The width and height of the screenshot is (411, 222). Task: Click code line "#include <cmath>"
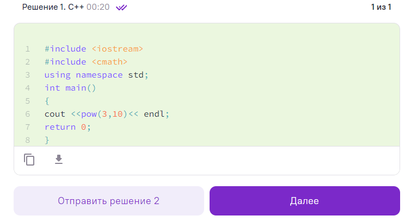point(86,62)
